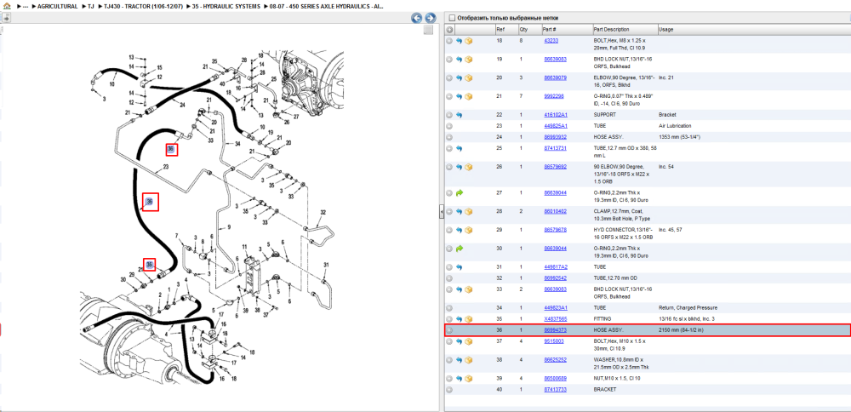This screenshot has height=412, width=851.
Task: Click 'Air Lubrication' usage text
Action: [x=675, y=126]
